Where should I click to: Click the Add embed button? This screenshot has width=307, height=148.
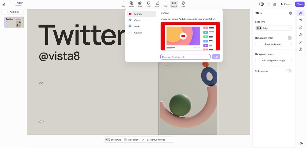click(216, 57)
